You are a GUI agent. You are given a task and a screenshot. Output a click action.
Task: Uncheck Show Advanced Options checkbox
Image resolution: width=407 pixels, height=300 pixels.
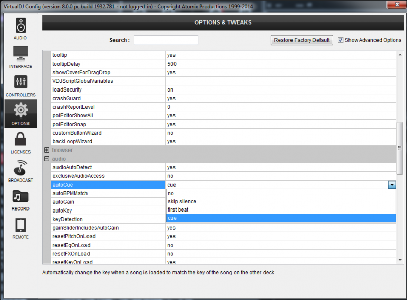pyautogui.click(x=341, y=40)
